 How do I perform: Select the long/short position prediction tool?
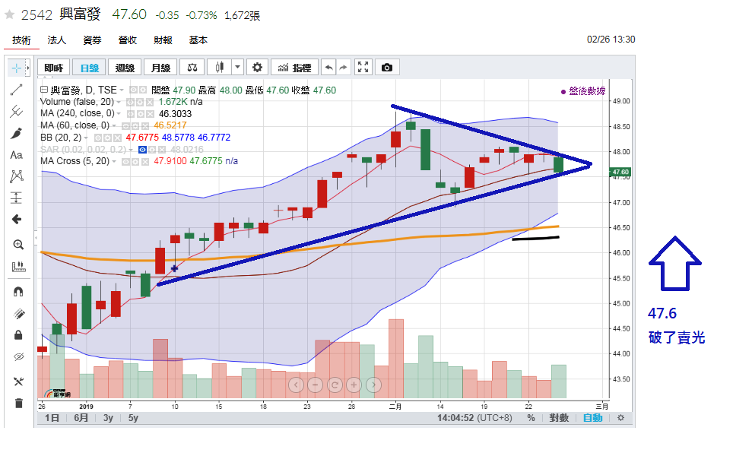pos(17,198)
